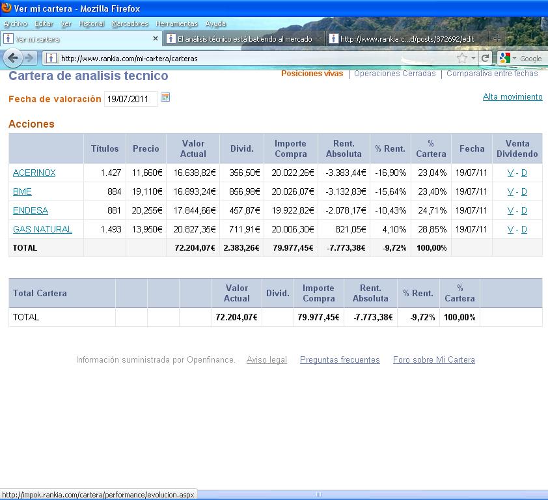Open the GAS NATURAL stock link
The height and width of the screenshot is (500, 548).
pyautogui.click(x=43, y=229)
